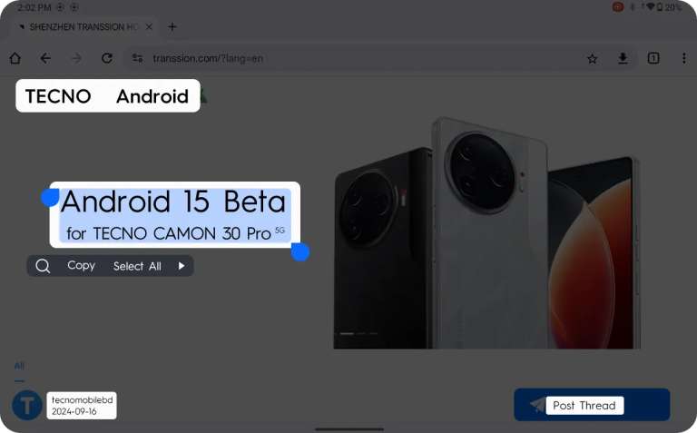Reload the page with the refresh icon

(x=107, y=58)
